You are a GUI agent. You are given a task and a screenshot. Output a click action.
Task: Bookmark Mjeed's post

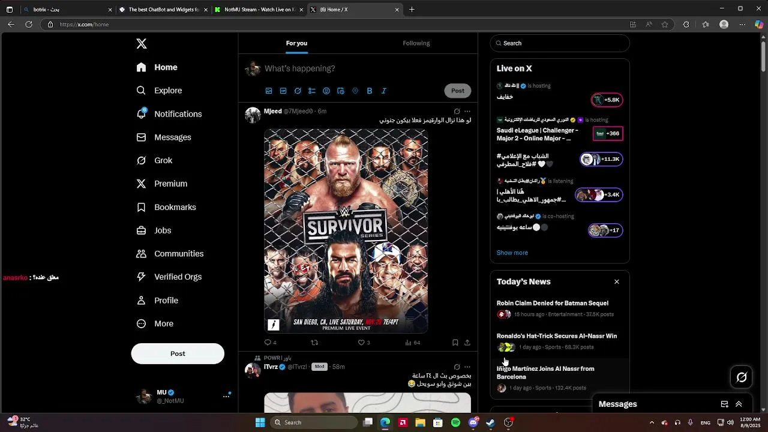[455, 343]
